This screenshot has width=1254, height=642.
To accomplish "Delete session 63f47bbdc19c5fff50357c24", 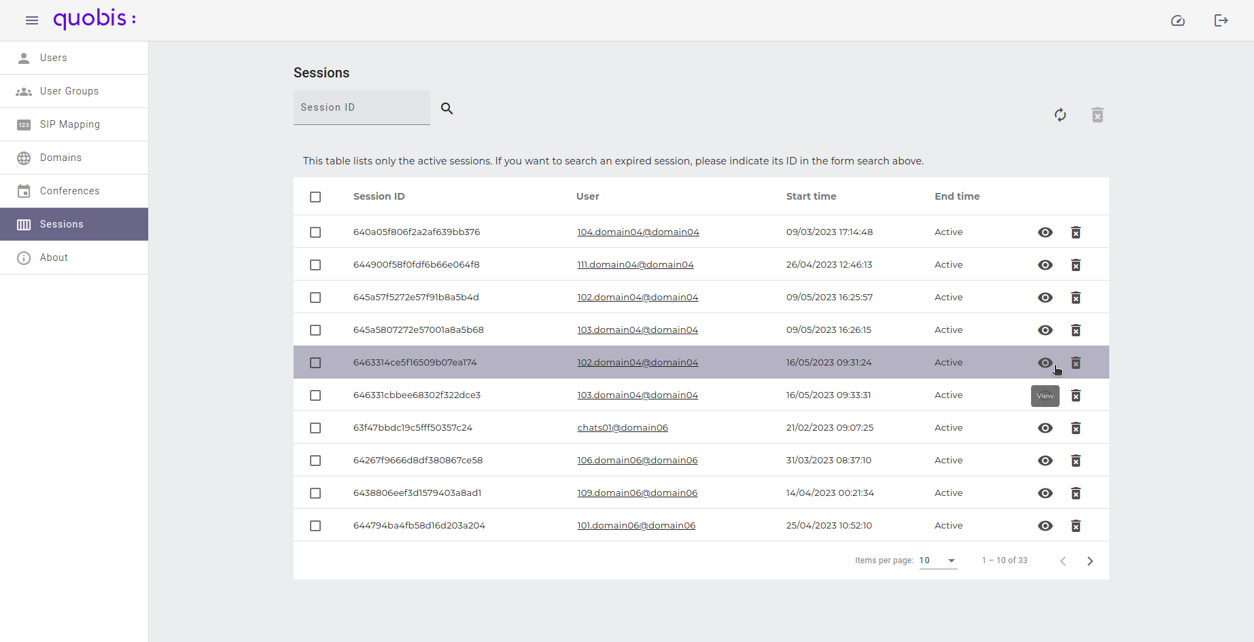I will pos(1076,428).
